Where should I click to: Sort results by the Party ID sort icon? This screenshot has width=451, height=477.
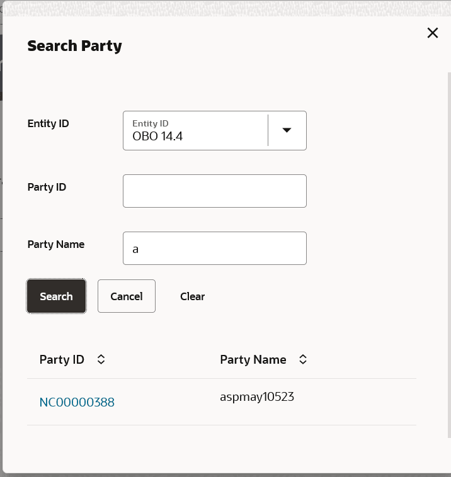pyautogui.click(x=101, y=359)
